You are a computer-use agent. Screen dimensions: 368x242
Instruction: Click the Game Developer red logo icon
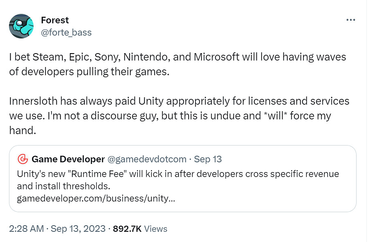coord(23,159)
